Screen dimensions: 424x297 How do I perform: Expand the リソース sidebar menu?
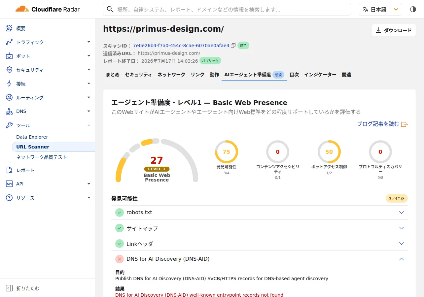tap(89, 198)
